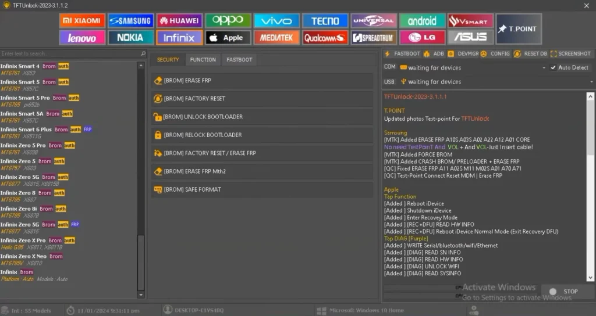This screenshot has height=316, width=596.
Task: Open the Vivo brand section
Action: (x=276, y=21)
